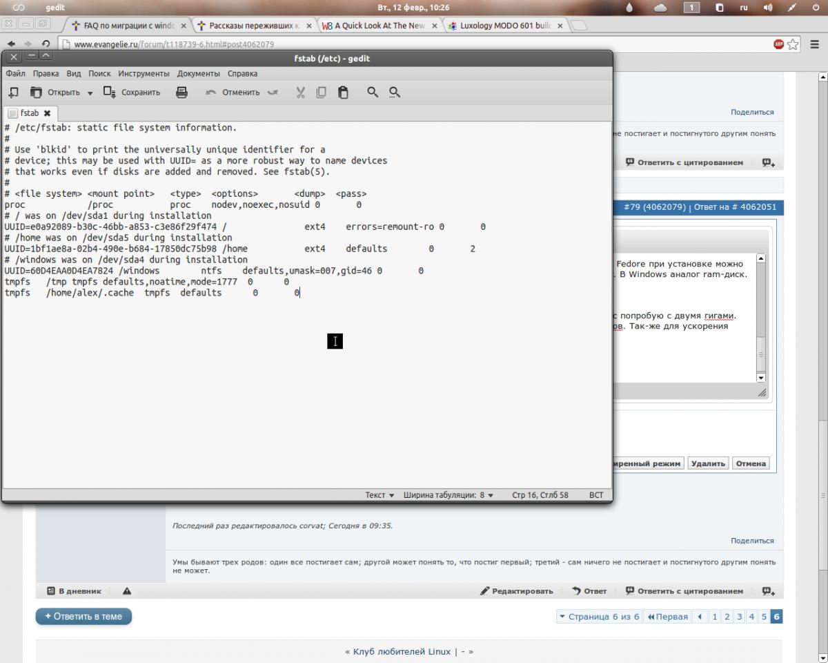Bookmark the page with the star icon
The width and height of the screenshot is (828, 663).
793,44
